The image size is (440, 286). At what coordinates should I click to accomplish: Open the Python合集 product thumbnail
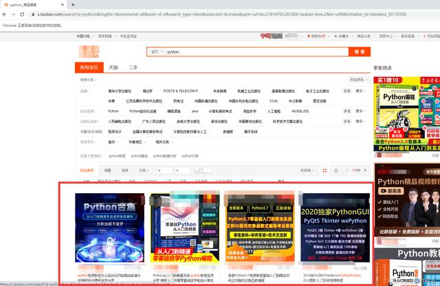(110, 228)
